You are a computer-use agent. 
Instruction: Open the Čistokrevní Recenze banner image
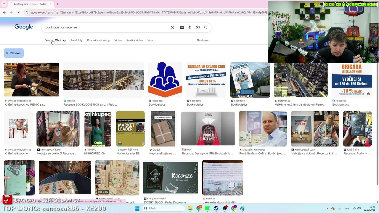[x=171, y=178]
